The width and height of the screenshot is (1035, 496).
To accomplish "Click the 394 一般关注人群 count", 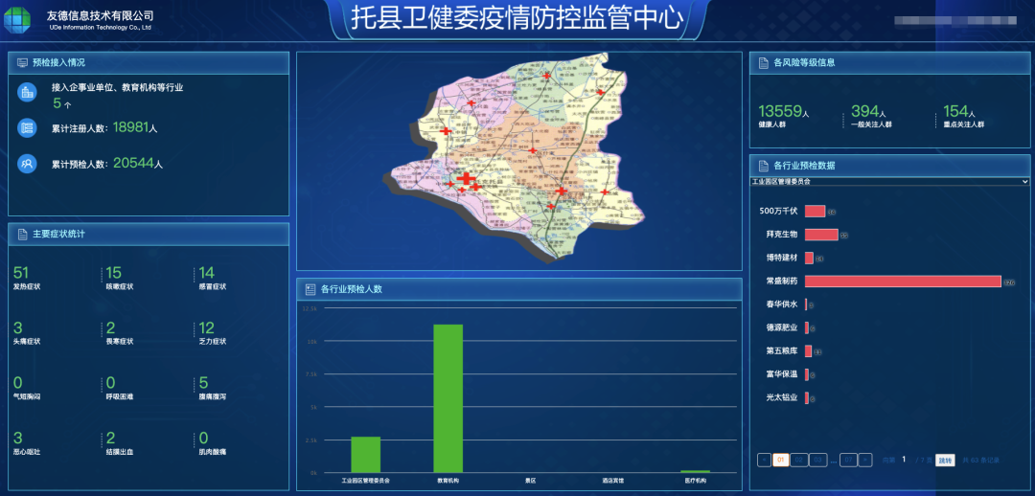I will [x=871, y=116].
